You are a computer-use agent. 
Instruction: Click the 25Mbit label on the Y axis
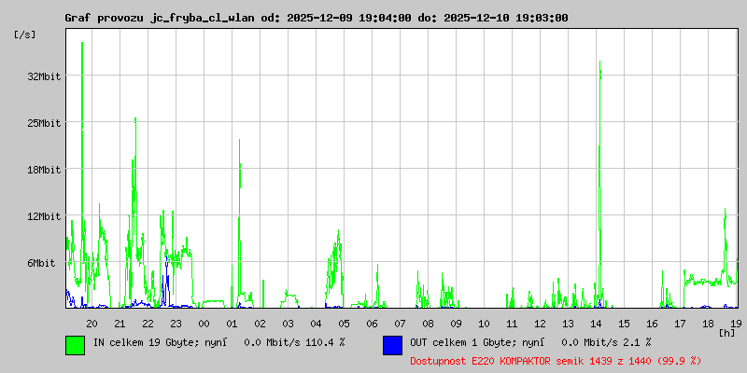point(44,123)
